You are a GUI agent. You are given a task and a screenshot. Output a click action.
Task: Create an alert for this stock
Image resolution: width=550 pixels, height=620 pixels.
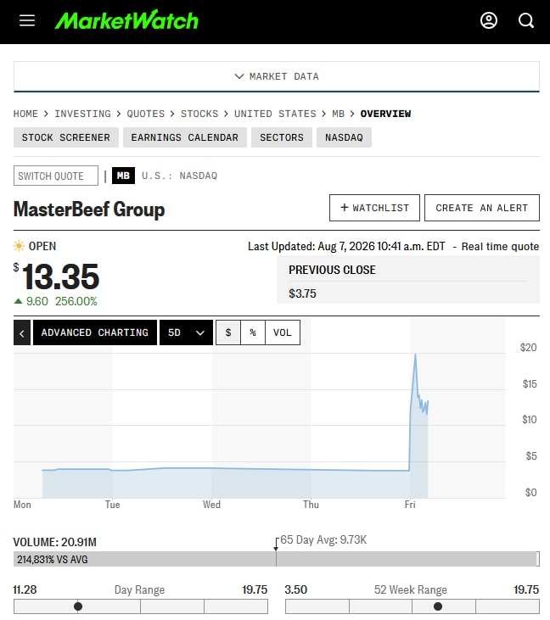coord(482,208)
